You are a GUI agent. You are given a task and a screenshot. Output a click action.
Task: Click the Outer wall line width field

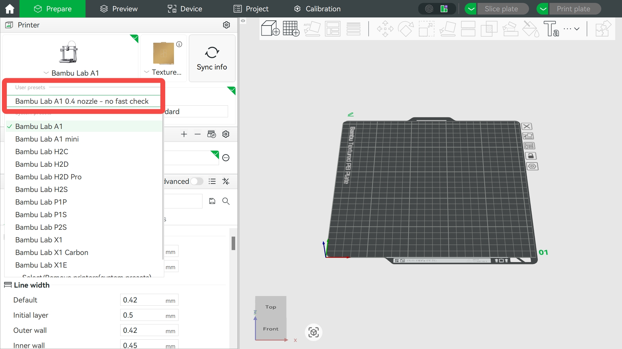pyautogui.click(x=149, y=330)
